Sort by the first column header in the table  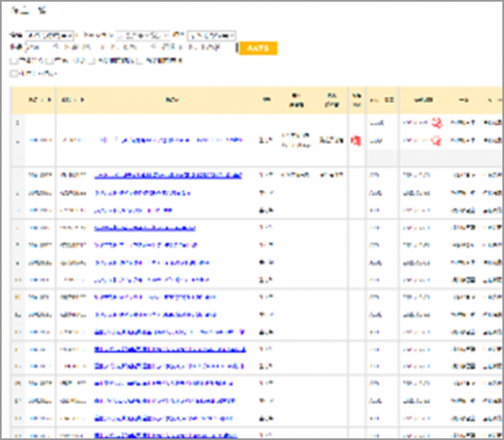point(40,100)
